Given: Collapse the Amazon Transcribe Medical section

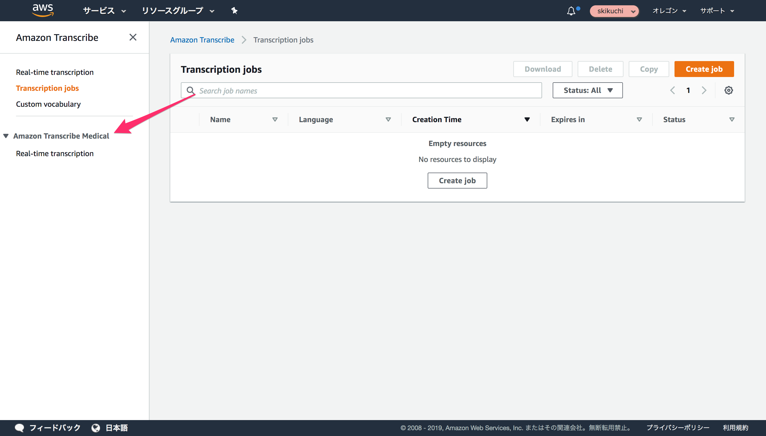Looking at the screenshot, I should pos(6,136).
